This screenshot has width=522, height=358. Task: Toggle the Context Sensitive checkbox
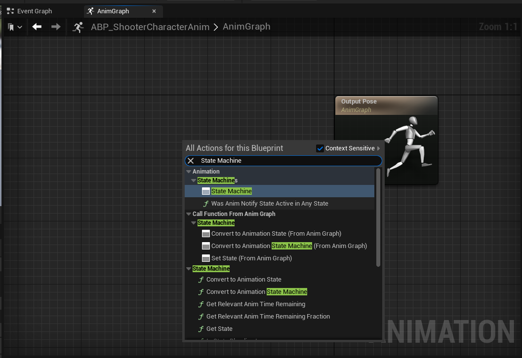coord(320,148)
